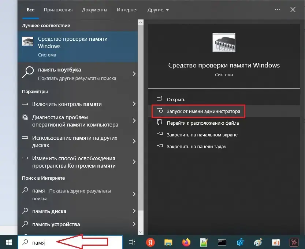Click the pin icon beside "Закрепить на панели задач"
Viewport: 305px width, 249px height.
[x=160, y=146]
